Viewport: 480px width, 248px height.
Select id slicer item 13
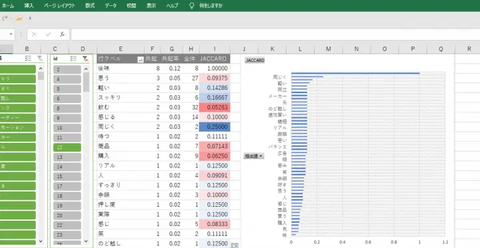(67, 158)
